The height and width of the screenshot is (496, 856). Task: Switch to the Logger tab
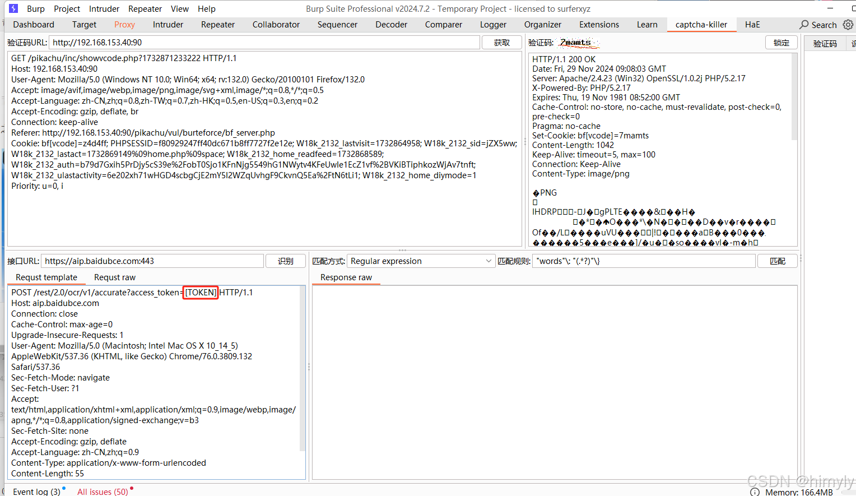tap(493, 25)
